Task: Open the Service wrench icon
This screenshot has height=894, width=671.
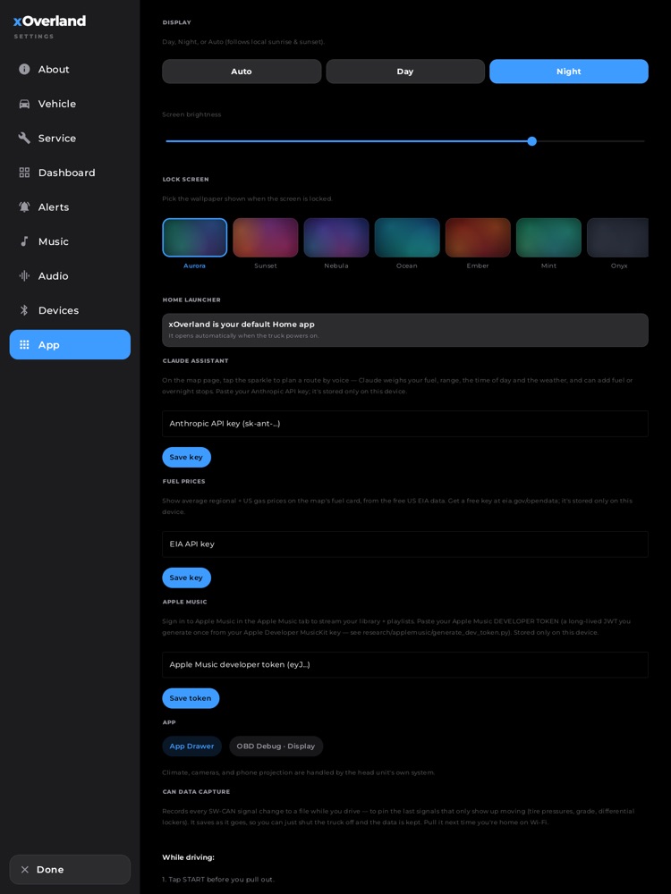Action: (x=24, y=138)
